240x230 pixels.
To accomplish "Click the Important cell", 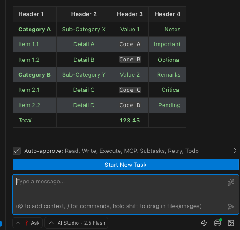I will [x=167, y=44].
